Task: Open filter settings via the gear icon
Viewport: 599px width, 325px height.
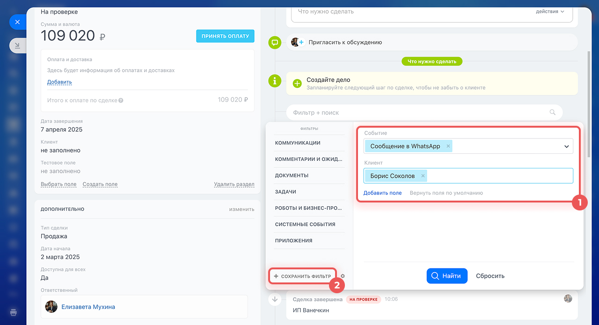Action: point(343,276)
